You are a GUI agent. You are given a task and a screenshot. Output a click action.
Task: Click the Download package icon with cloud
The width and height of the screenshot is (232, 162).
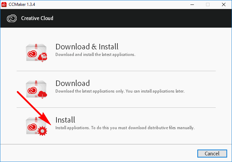(36, 89)
